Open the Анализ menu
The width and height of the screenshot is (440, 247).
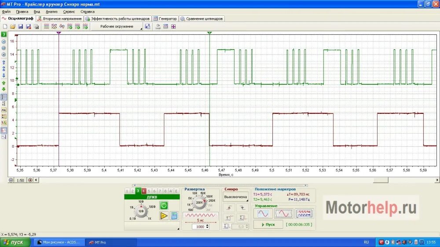pyautogui.click(x=51, y=12)
